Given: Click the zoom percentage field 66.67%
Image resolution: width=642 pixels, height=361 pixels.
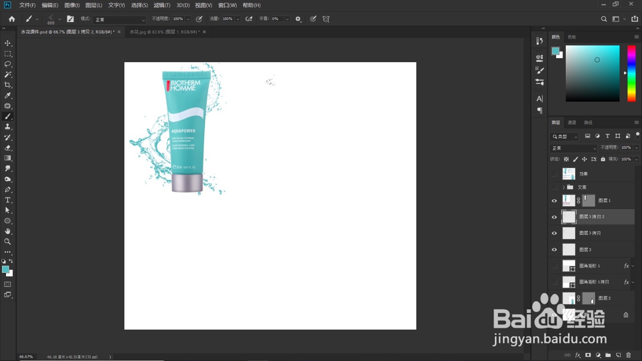Looking at the screenshot, I should pyautogui.click(x=26, y=357).
